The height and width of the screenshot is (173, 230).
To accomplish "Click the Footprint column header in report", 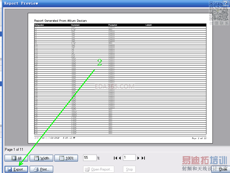I will (113, 25).
